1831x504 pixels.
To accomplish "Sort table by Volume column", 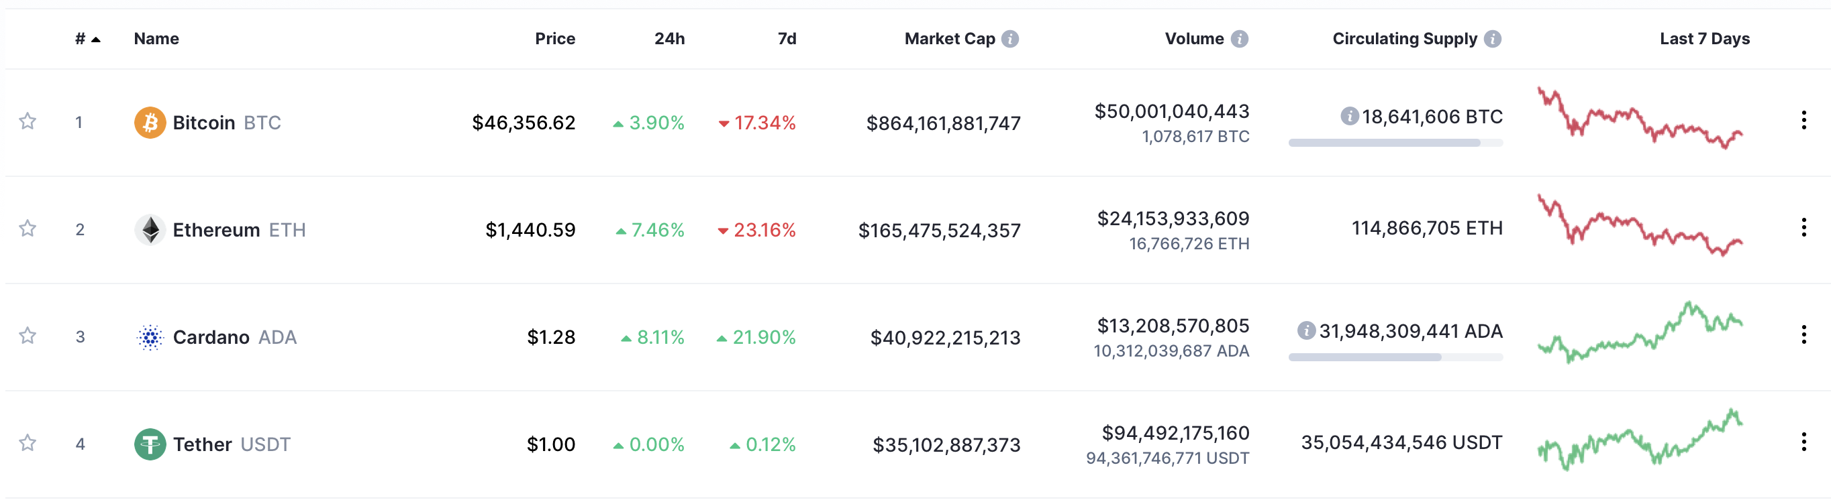I will click(x=1194, y=39).
